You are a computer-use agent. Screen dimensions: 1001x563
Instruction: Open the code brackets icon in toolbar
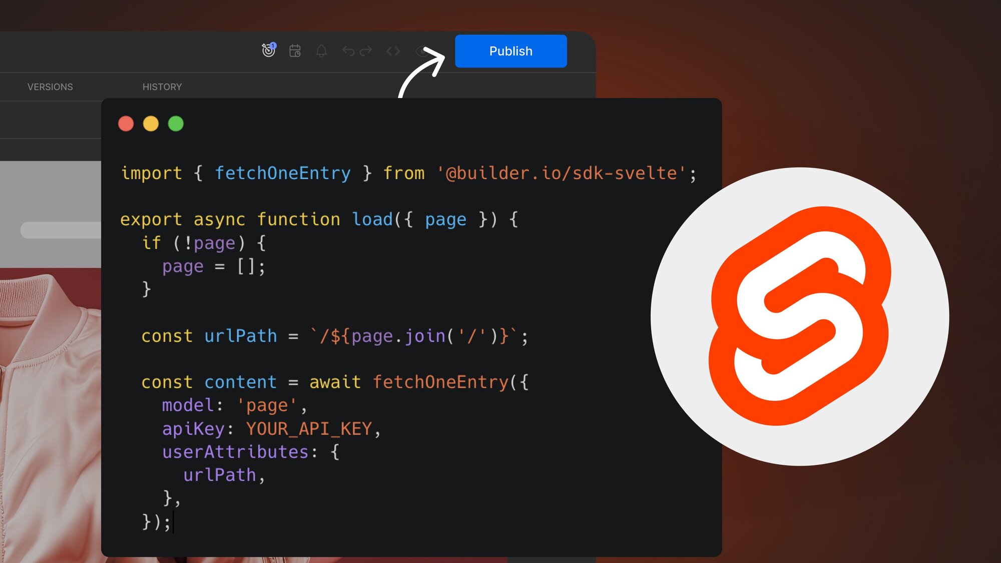(393, 51)
